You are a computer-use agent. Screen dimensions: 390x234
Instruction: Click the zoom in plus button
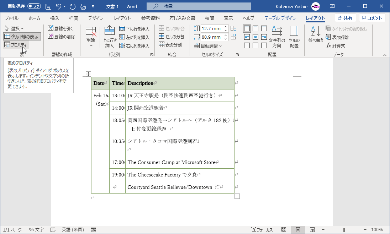click(365, 230)
